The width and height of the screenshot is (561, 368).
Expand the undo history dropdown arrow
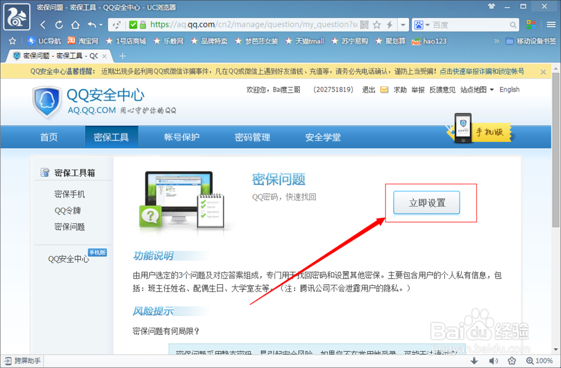(101, 25)
